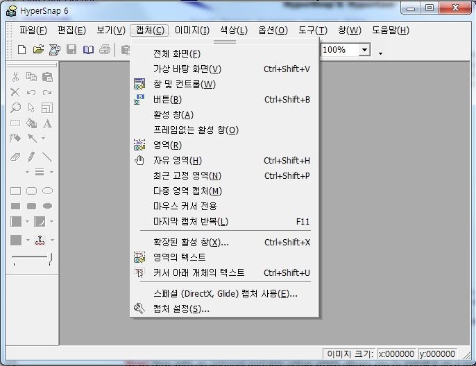Select the Line drawing tool
This screenshot has width=476, height=366.
pyautogui.click(x=47, y=157)
